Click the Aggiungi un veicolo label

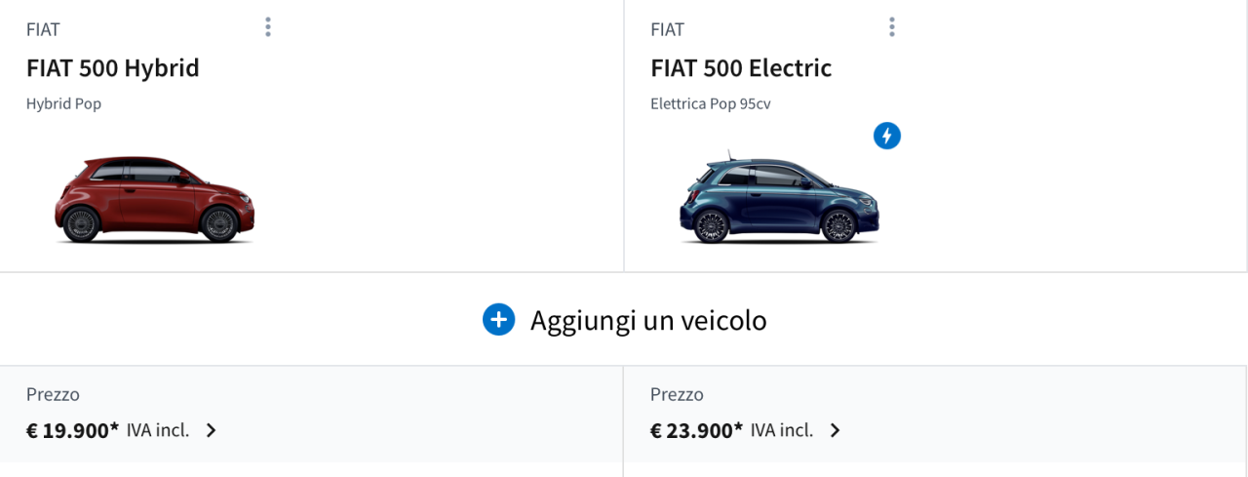[x=648, y=320]
